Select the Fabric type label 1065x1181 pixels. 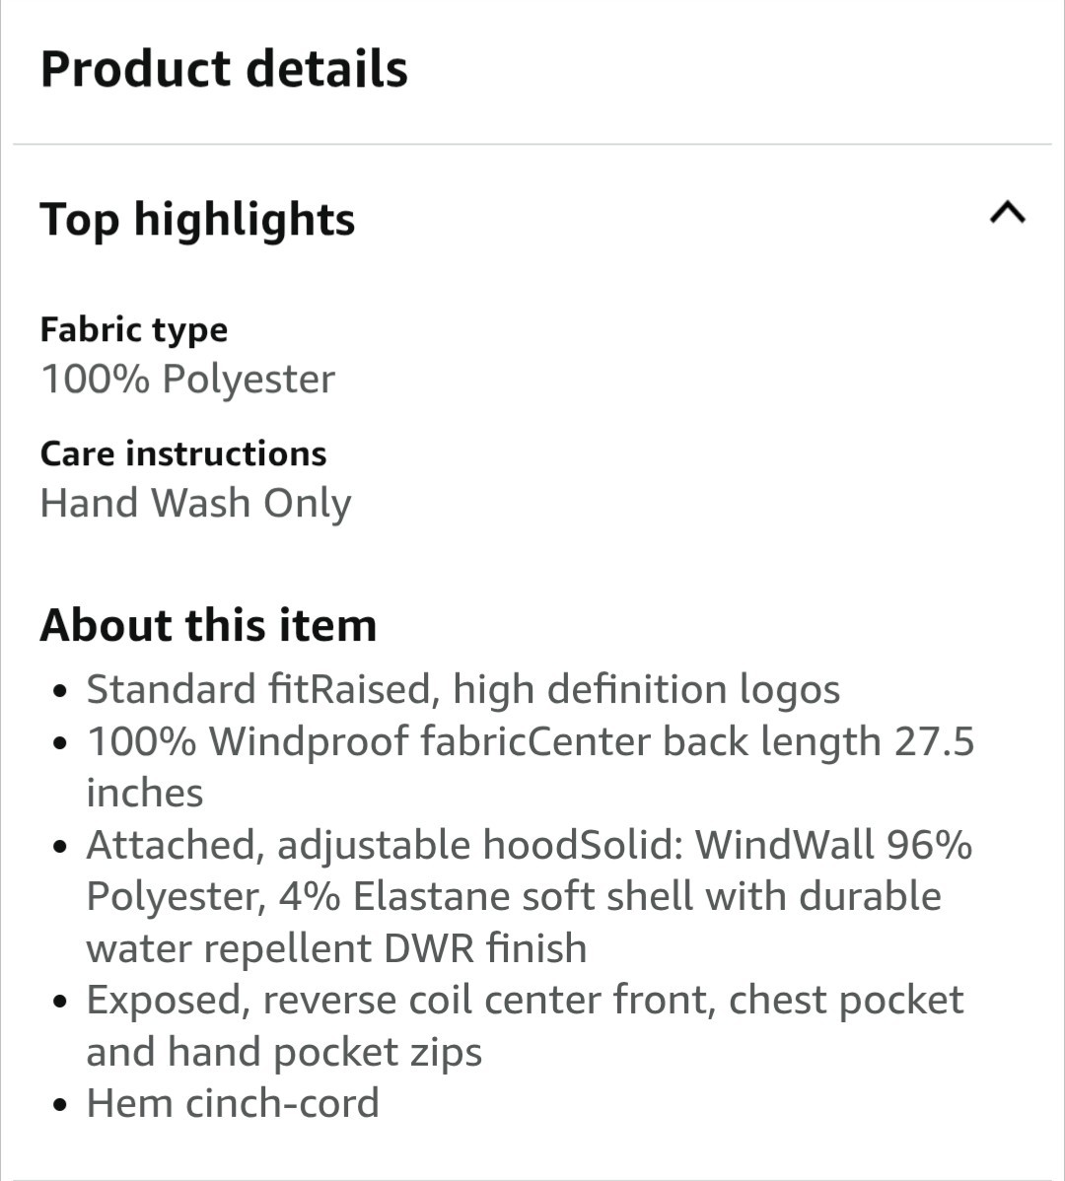(x=133, y=329)
